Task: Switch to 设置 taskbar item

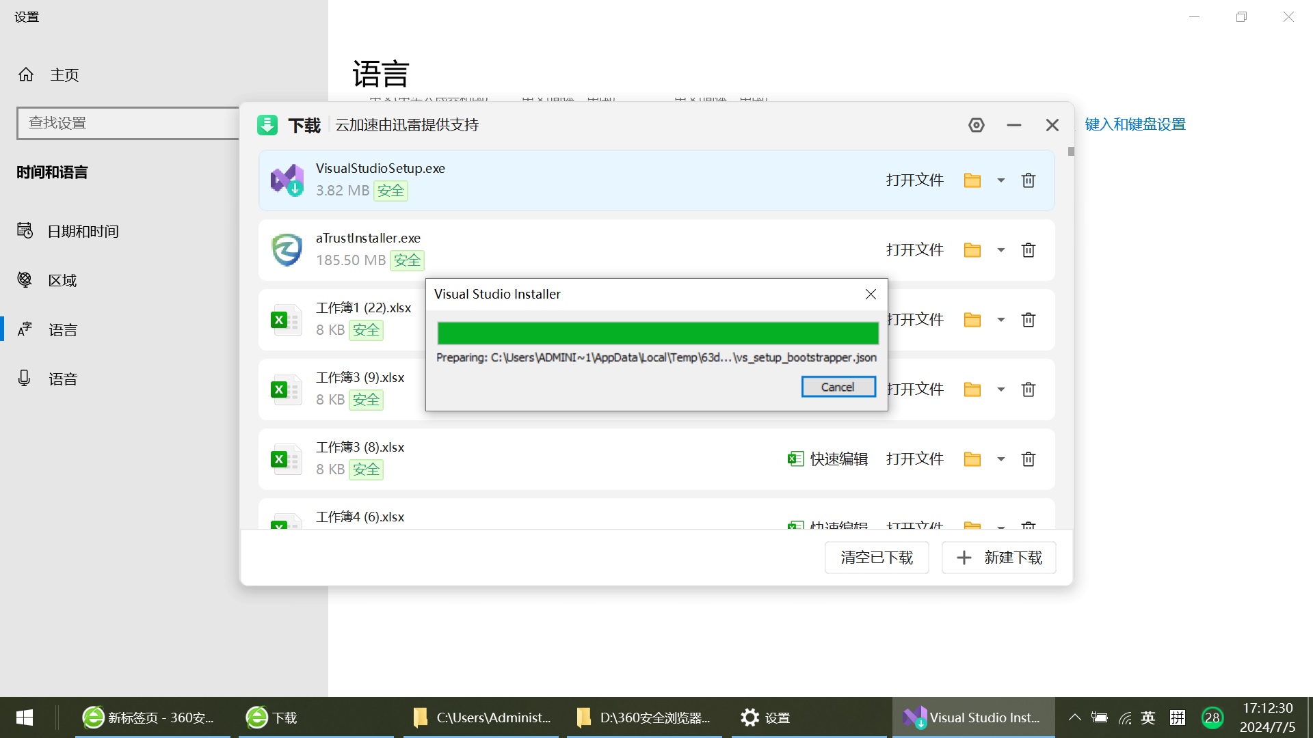Action: 810,717
